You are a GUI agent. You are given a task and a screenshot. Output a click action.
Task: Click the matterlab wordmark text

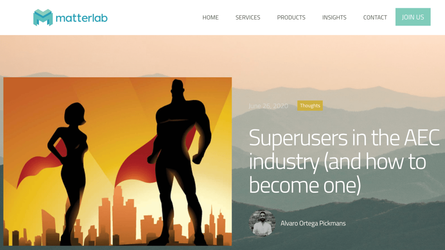(81, 18)
